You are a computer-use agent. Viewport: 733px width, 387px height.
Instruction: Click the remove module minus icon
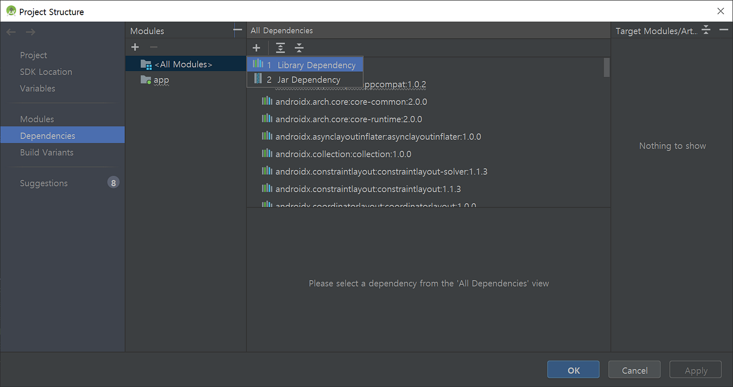coord(152,47)
